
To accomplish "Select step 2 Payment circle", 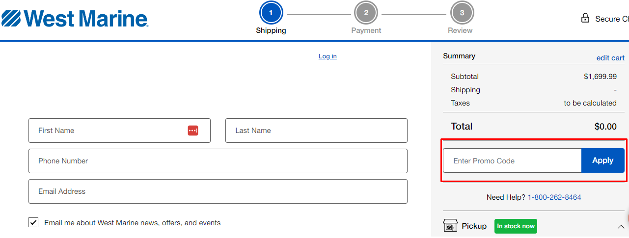I will pyautogui.click(x=366, y=13).
